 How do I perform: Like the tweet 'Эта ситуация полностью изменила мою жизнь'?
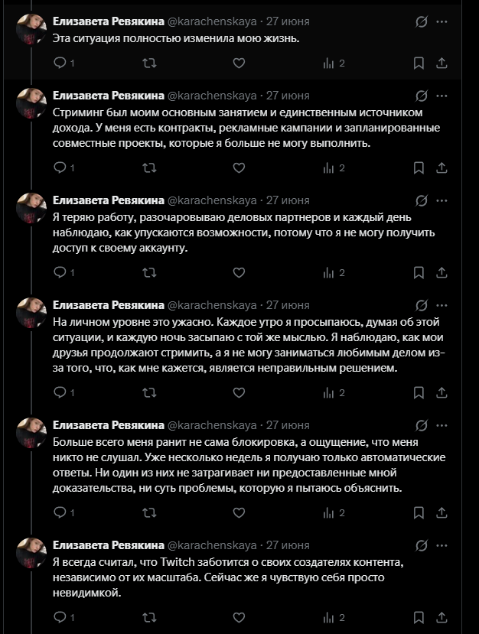point(239,63)
